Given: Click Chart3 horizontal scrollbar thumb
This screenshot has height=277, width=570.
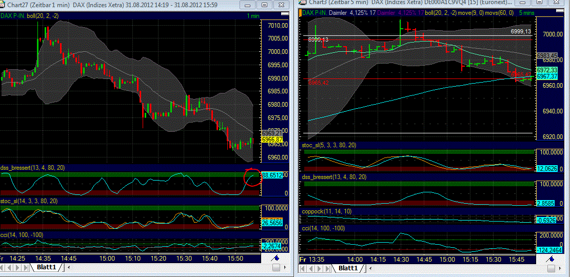Looking at the screenshot, I should (x=551, y=268).
